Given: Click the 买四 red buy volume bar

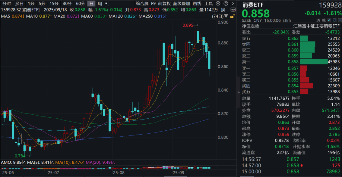Looking at the screenshot, I should tap(307, 86).
